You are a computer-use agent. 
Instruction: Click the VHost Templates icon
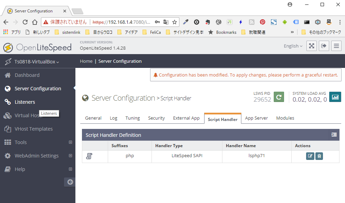click(x=8, y=129)
